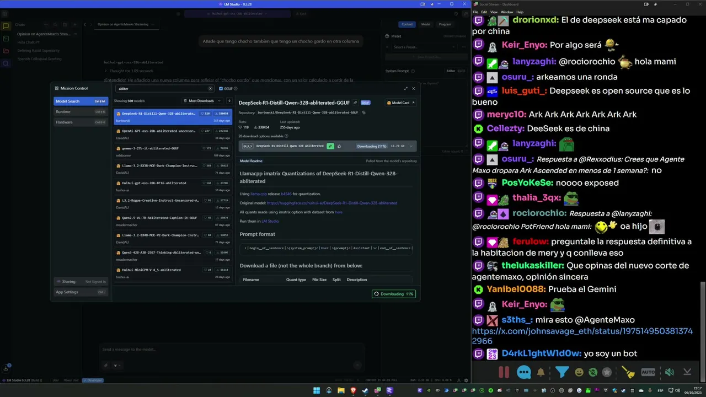This screenshot has width=706, height=397.
Task: Select Qwen2.5-VL-7B-Abliterated-Caption-it-GGUF model row
Action: (173, 221)
